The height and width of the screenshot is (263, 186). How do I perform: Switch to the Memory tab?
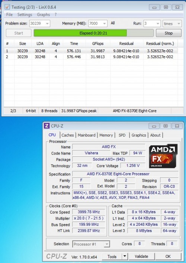tap(106, 135)
